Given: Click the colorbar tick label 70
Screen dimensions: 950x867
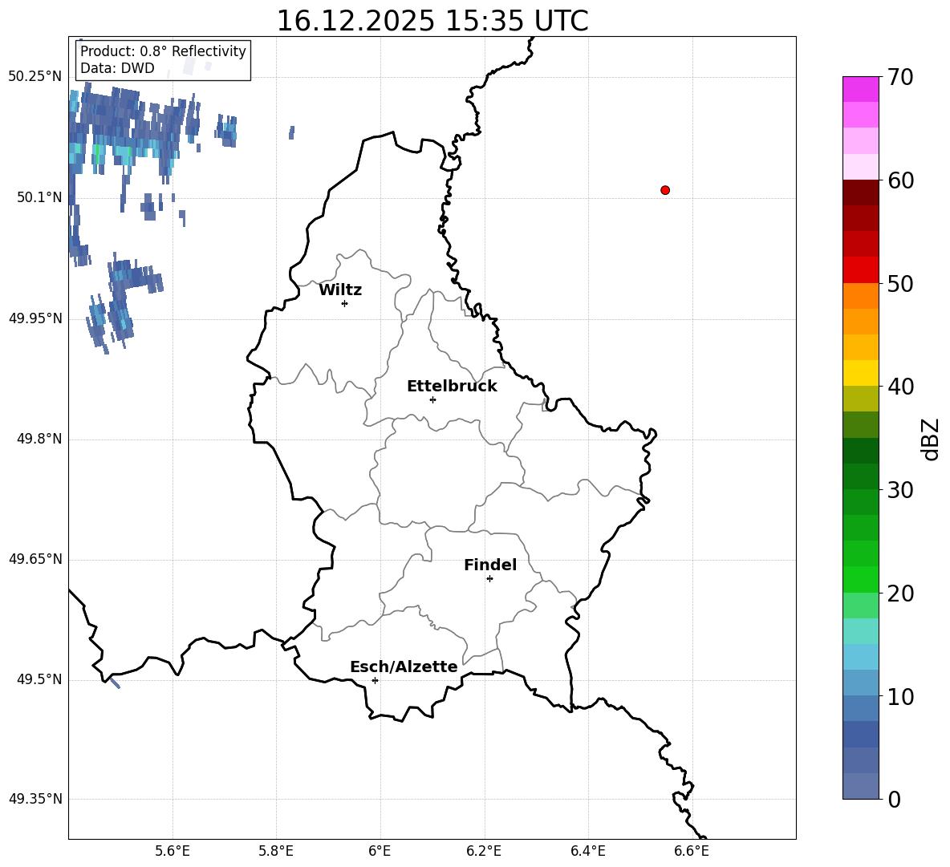Looking at the screenshot, I should pos(900,78).
